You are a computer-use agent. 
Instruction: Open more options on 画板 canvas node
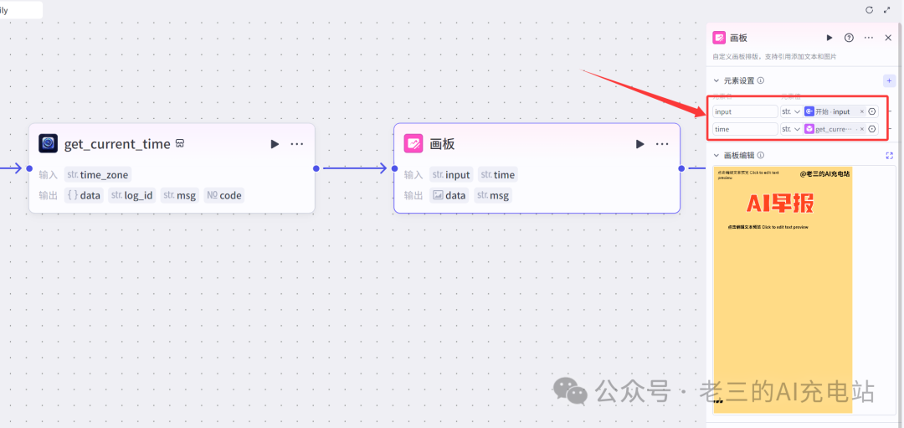(x=662, y=143)
